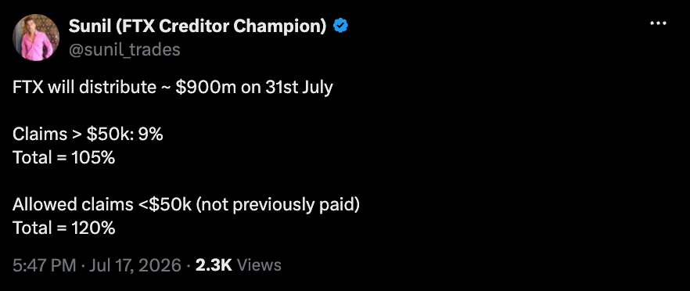Open Sunil's profile picture avatar
Viewport: 690px width, 291px height.
point(36,38)
